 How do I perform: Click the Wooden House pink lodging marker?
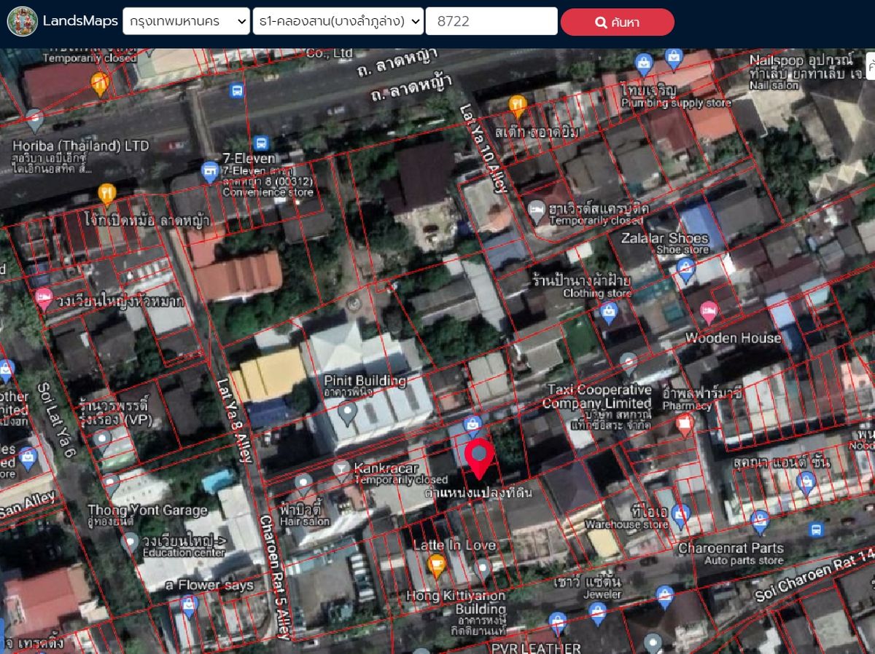[708, 312]
